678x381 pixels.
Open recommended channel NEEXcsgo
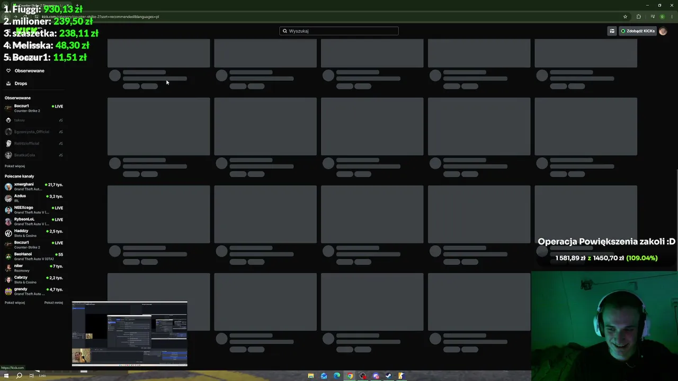coord(33,210)
